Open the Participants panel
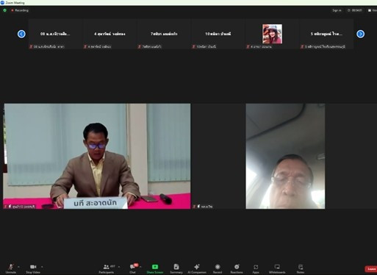Screen dimensions: 377x275 (107, 268)
